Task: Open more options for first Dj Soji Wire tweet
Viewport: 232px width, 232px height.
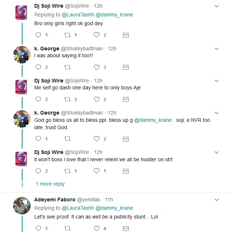Action: tap(216, 6)
